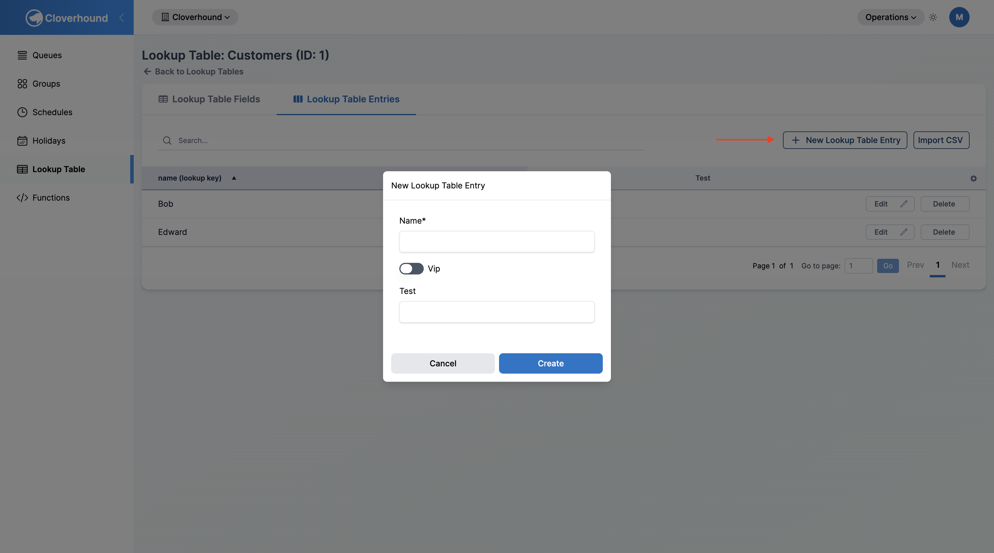Viewport: 994px width, 553px height.
Task: Switch to Lookup Table Entries tab
Action: [x=346, y=99]
